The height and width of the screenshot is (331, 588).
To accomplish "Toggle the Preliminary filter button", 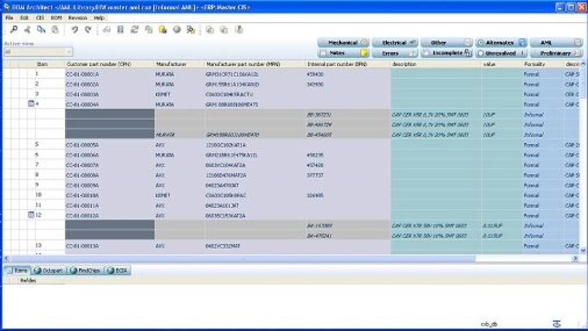I will [x=556, y=53].
